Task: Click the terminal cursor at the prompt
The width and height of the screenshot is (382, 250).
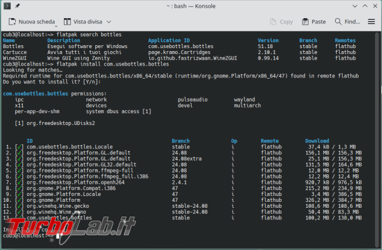Action: [x=58, y=236]
